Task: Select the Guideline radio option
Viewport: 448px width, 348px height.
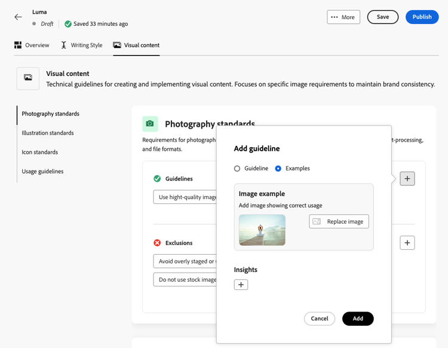Action: (x=237, y=169)
